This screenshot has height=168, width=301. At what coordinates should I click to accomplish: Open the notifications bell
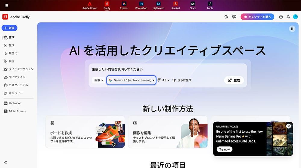tap(288, 17)
